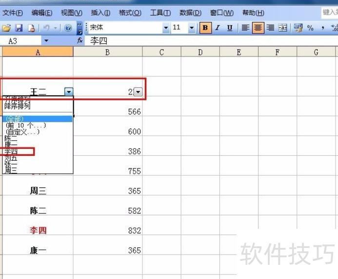Click the fx Insert Function icon
This screenshot has width=338, height=279.
pos(80,40)
